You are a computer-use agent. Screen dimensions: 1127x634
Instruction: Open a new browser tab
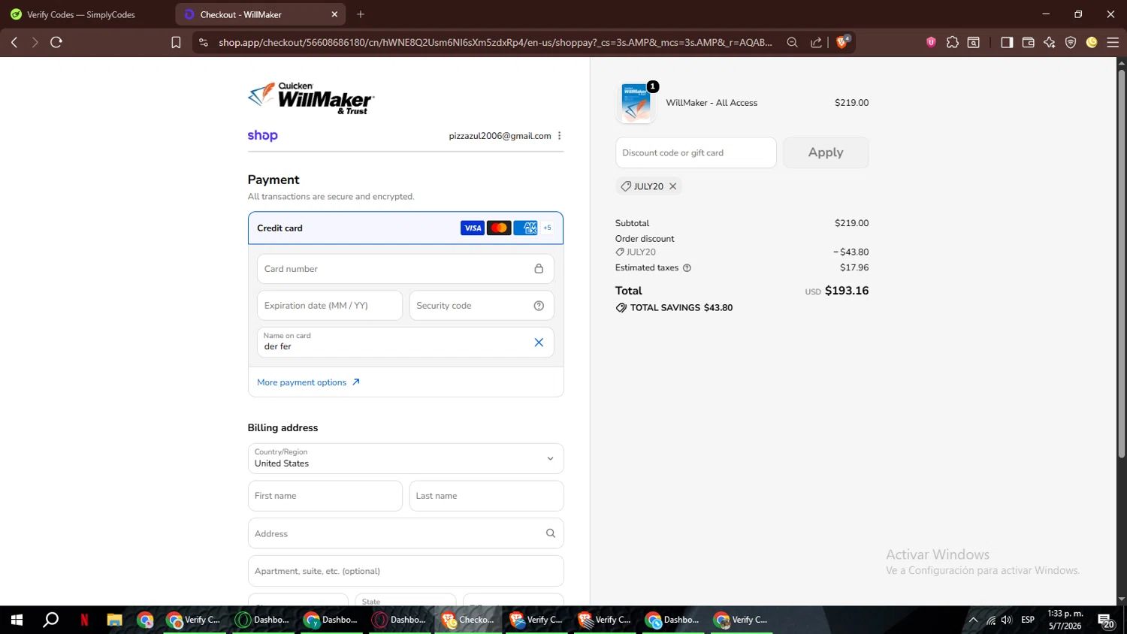click(x=361, y=14)
